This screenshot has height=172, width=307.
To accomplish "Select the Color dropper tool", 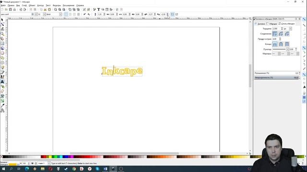I will pos(2,106).
